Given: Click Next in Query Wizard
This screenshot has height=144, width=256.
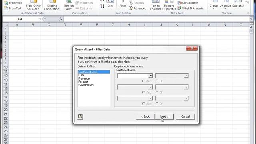Looking at the screenshot, I should pos(164,116).
